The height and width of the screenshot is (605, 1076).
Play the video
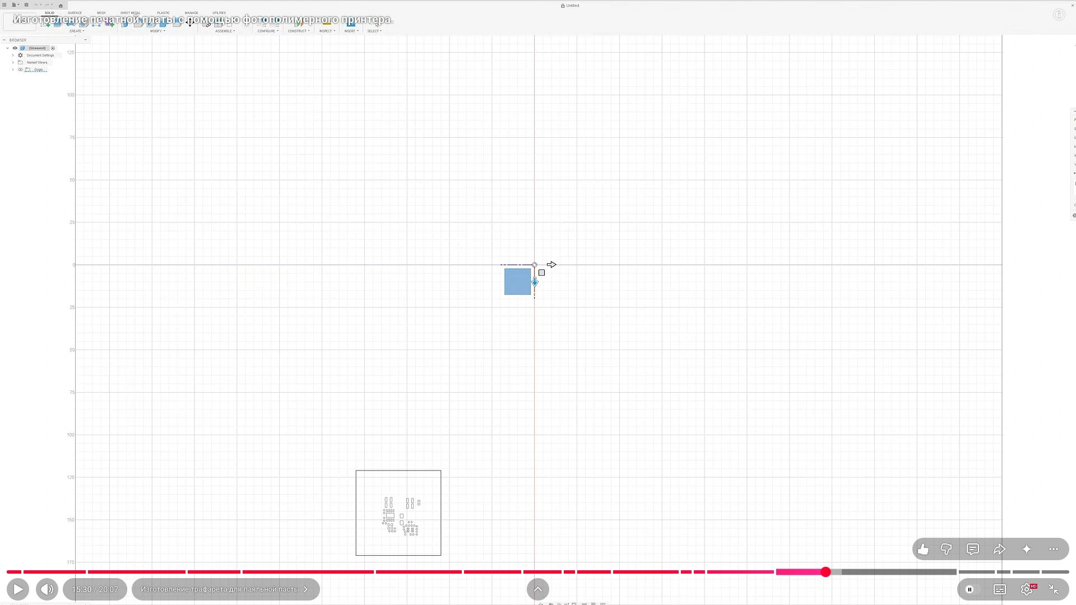coord(18,589)
